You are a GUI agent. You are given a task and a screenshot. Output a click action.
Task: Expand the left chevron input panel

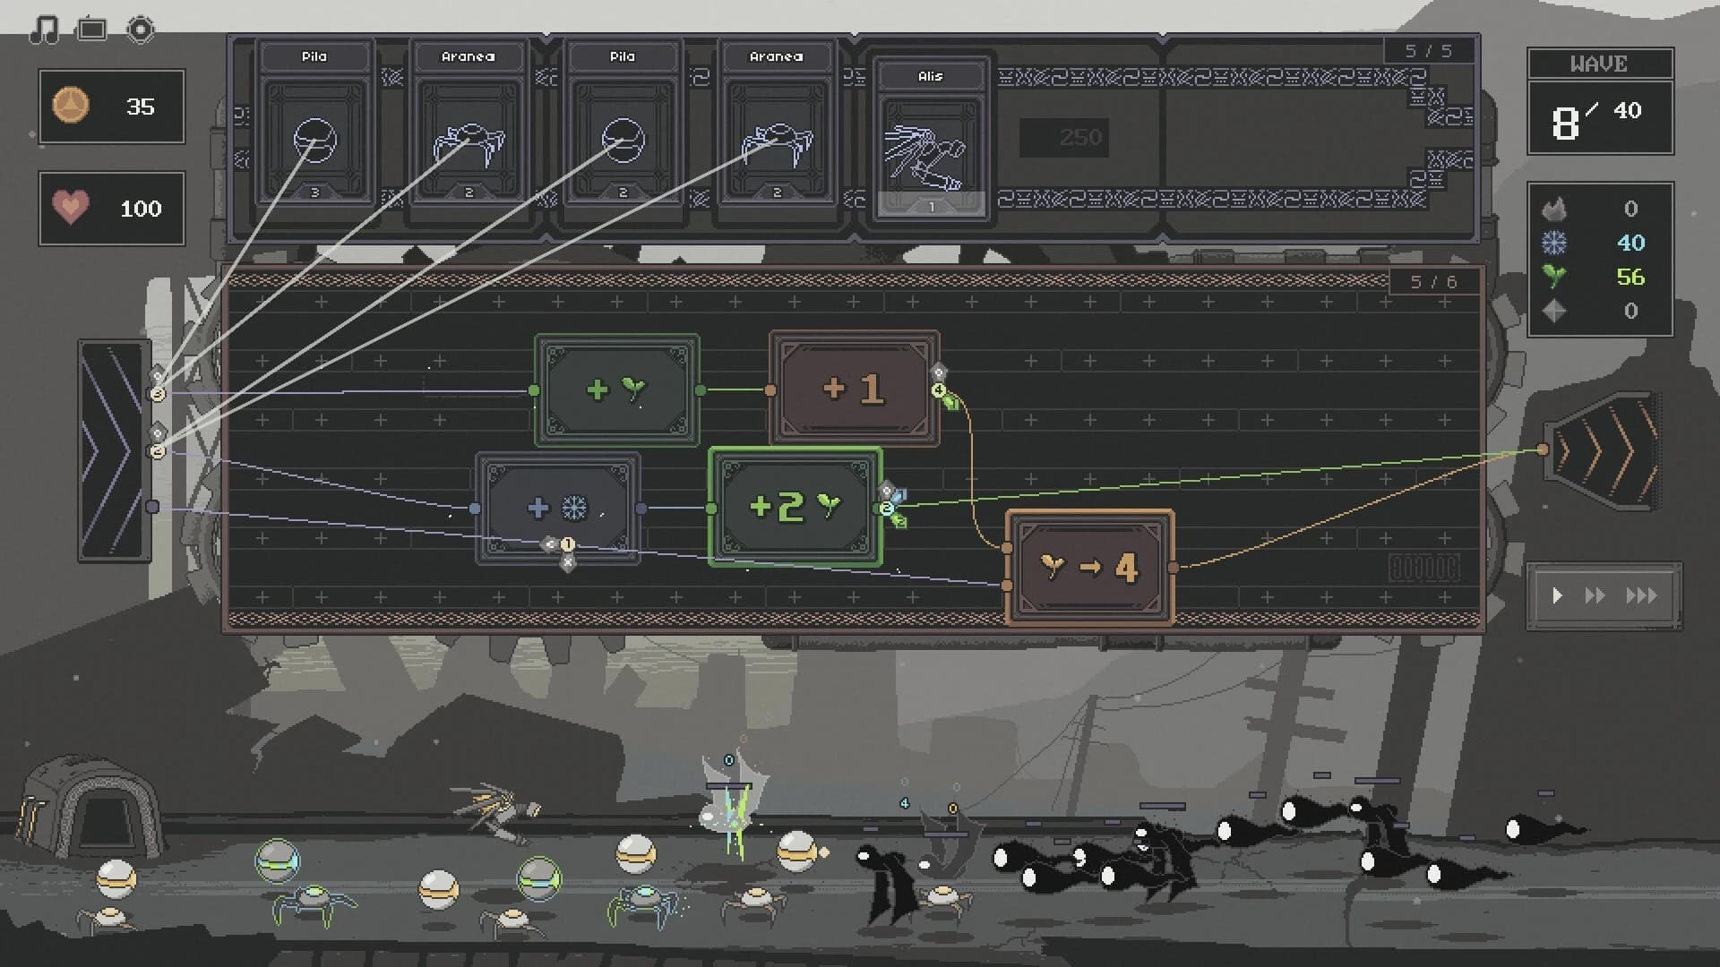point(113,448)
